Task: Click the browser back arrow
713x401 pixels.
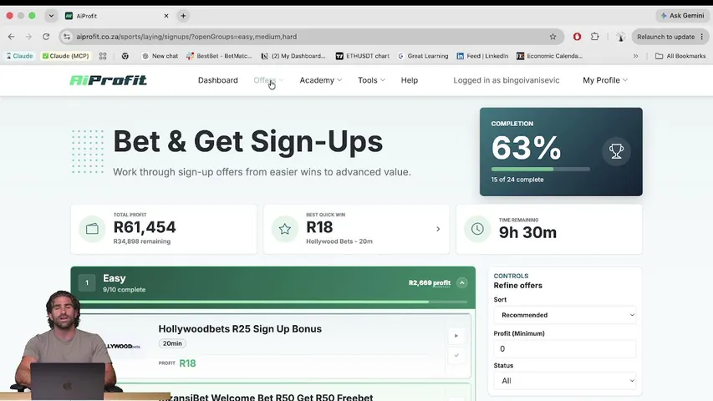Action: click(x=12, y=37)
